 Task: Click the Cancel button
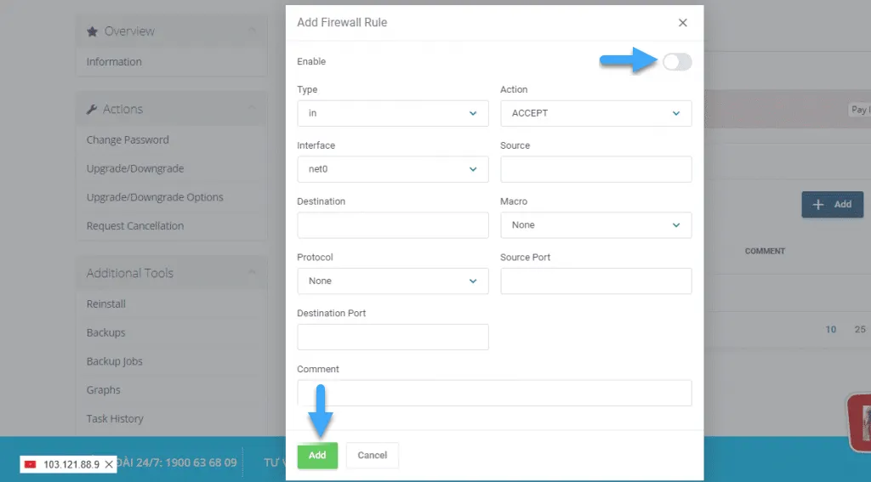373,456
